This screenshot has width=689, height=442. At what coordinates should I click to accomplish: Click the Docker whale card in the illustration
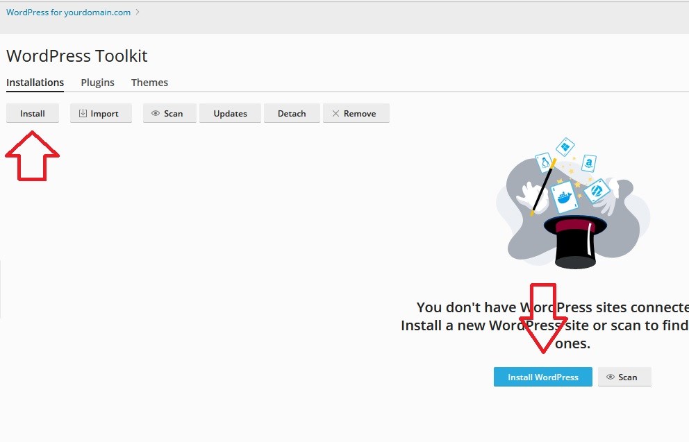point(564,198)
